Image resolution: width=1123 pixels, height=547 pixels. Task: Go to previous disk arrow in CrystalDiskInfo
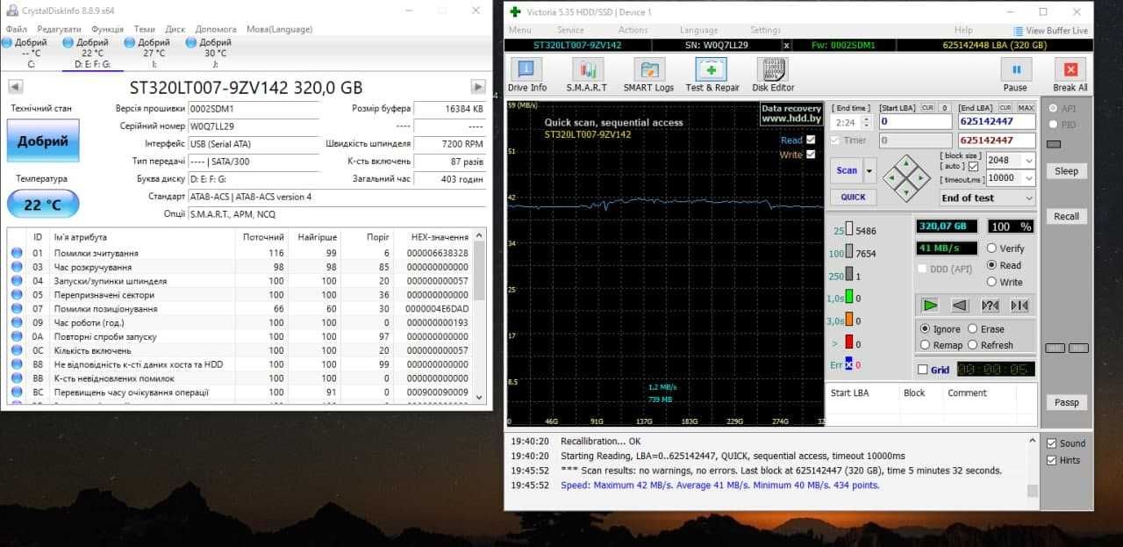tap(15, 87)
